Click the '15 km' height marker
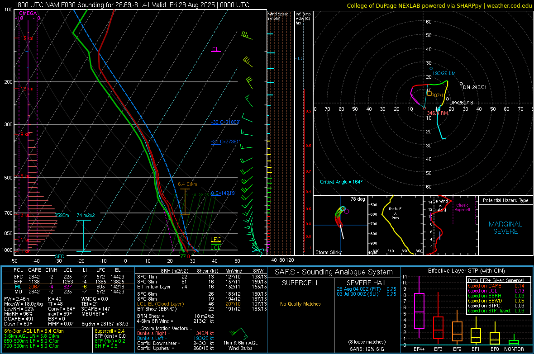Screen dimensions: 534x354 tap(27, 38)
